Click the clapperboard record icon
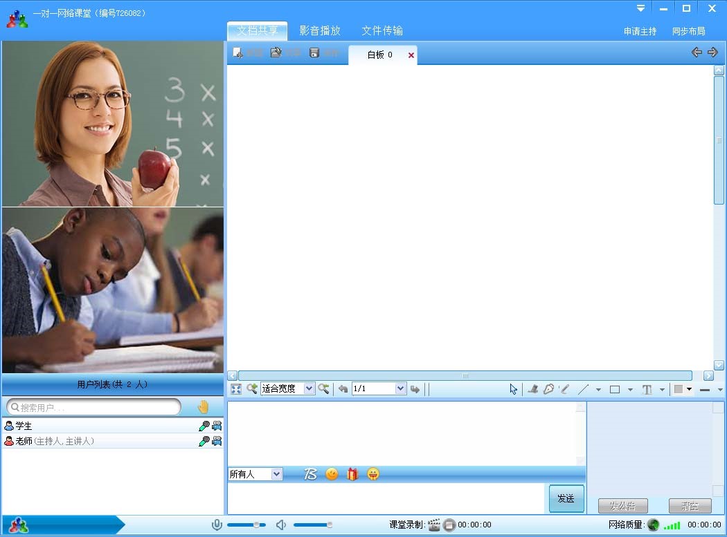The width and height of the screenshot is (727, 537). (x=434, y=525)
